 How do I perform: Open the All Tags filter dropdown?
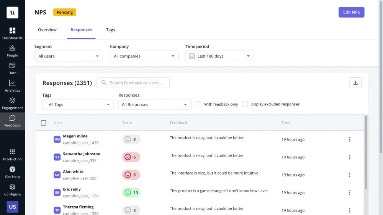(78, 105)
